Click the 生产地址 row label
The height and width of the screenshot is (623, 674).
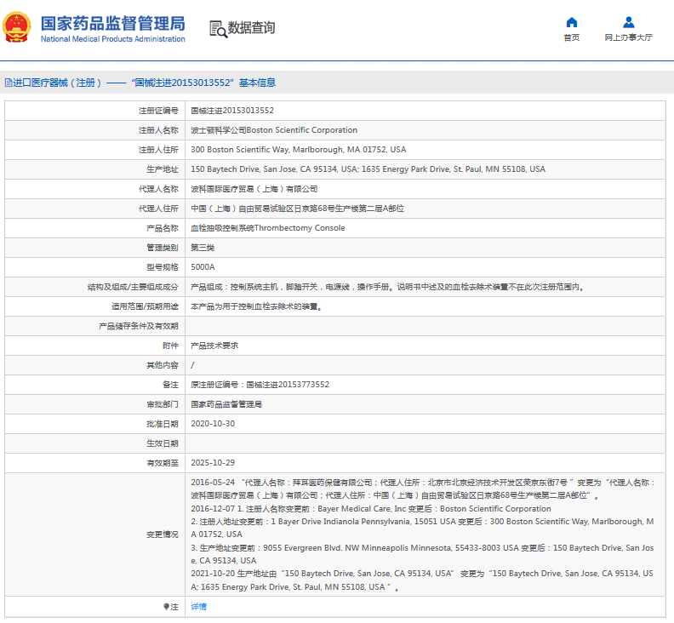pos(162,169)
